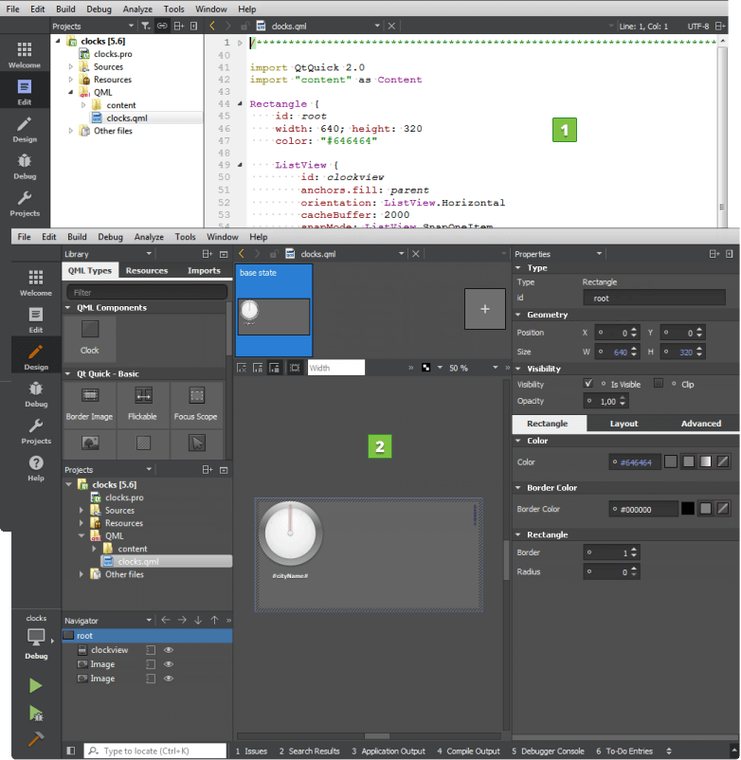Expand the Sources folder in the project tree
This screenshot has width=741, height=760.
coord(82,511)
